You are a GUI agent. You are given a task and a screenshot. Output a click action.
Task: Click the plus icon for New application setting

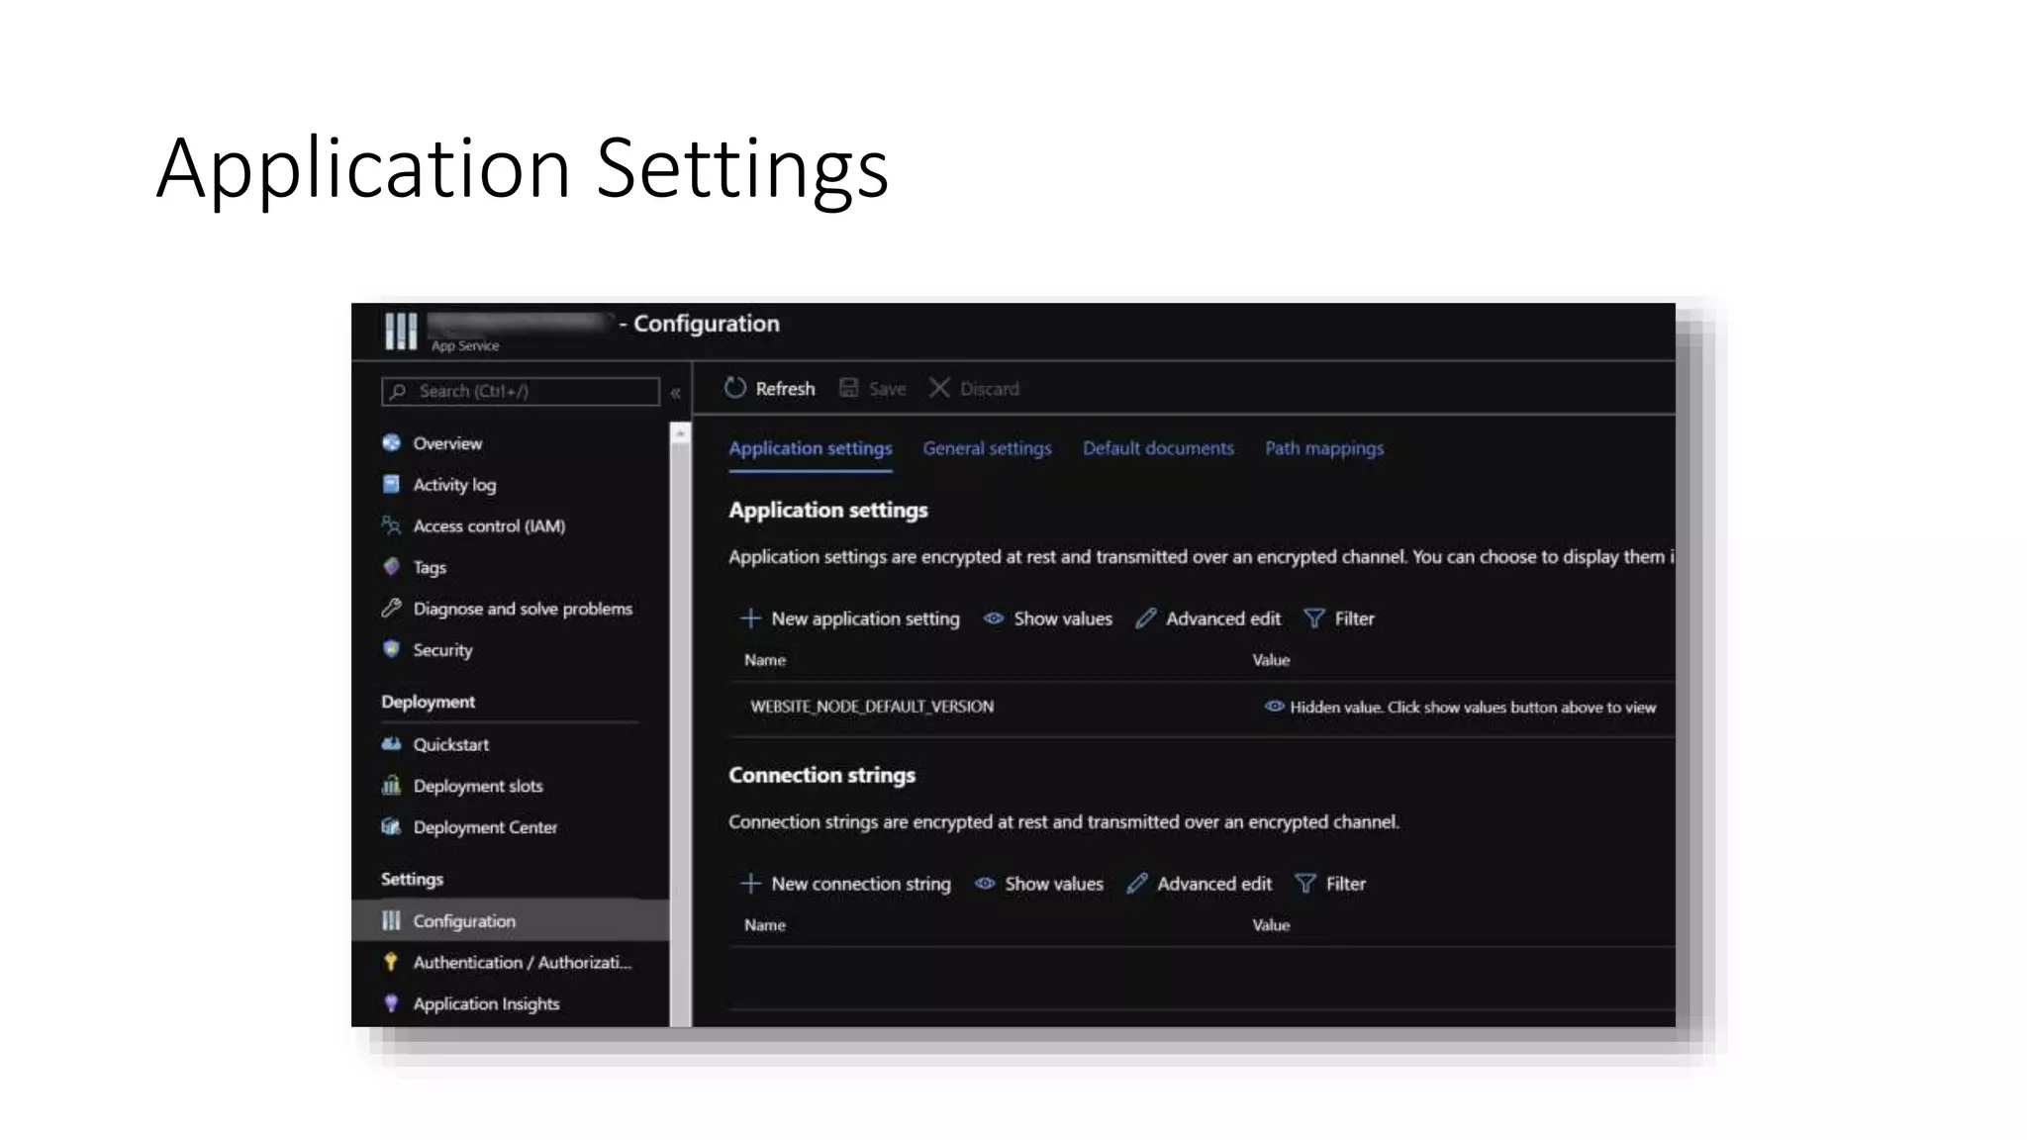[750, 618]
